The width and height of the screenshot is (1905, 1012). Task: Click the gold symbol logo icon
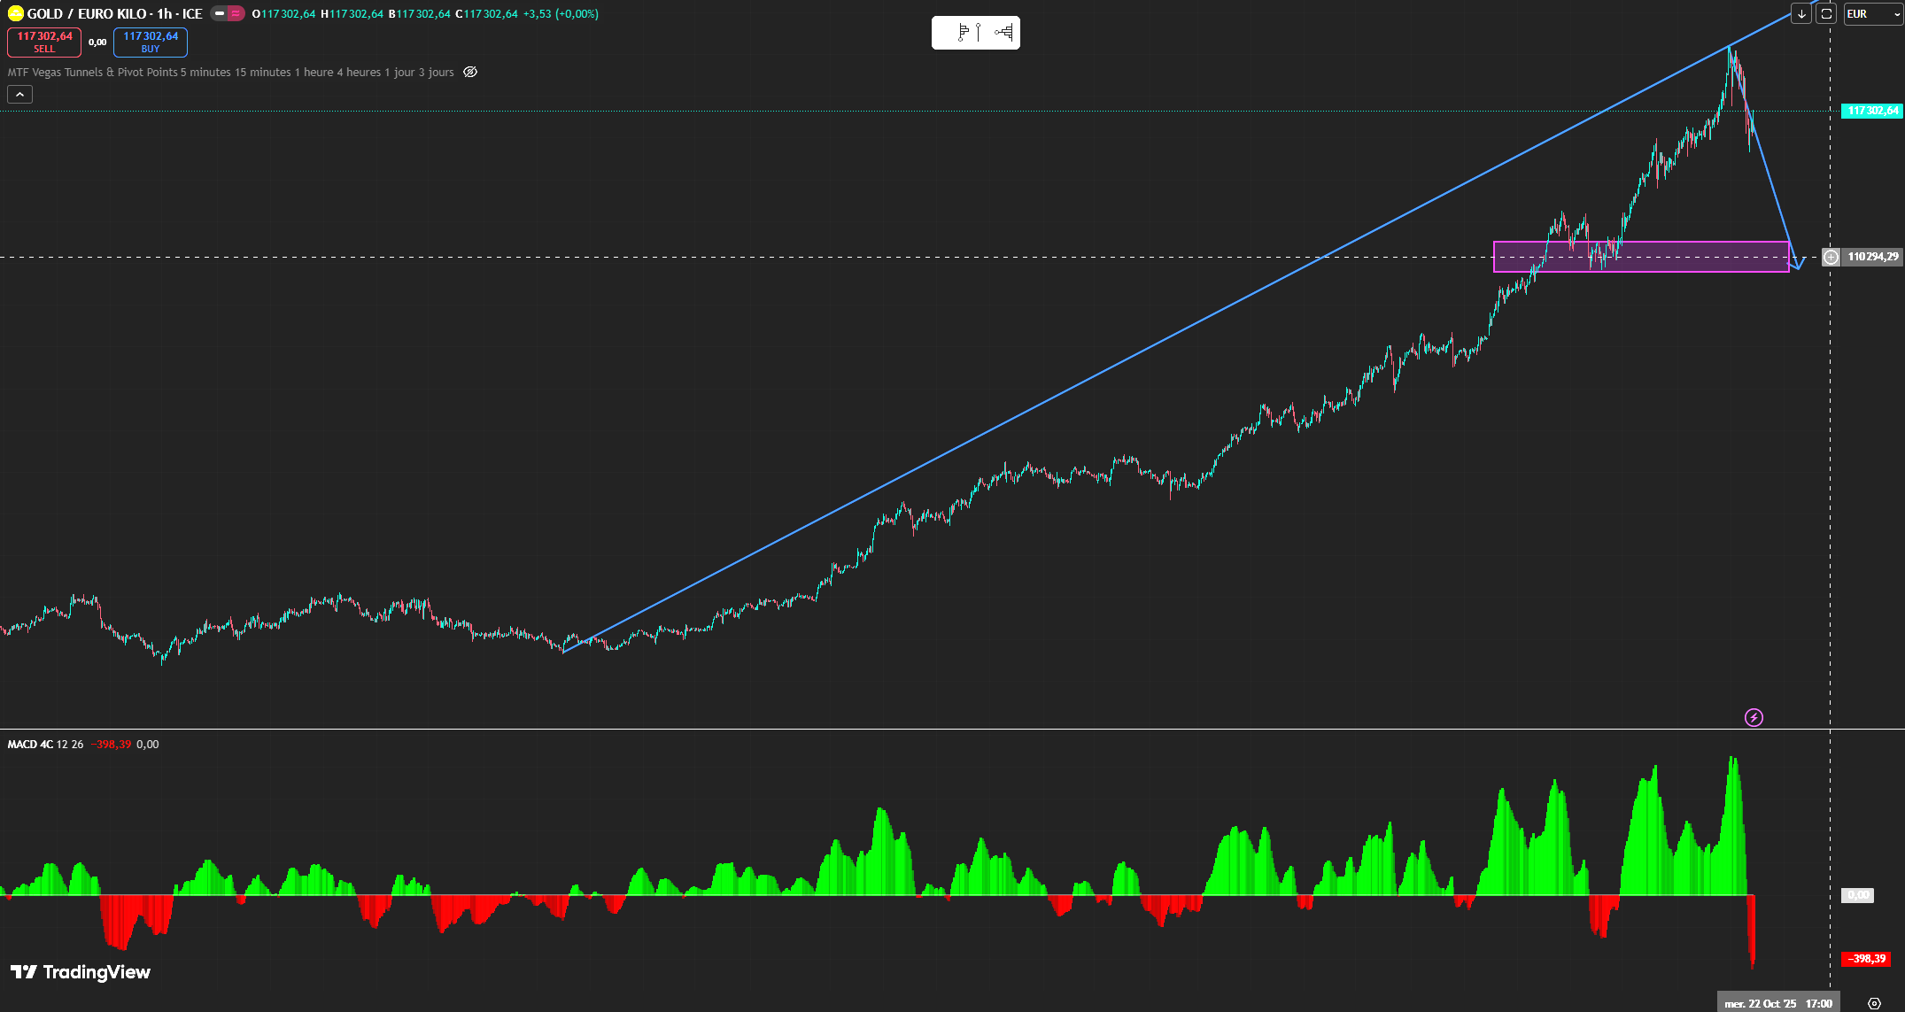[x=15, y=13]
